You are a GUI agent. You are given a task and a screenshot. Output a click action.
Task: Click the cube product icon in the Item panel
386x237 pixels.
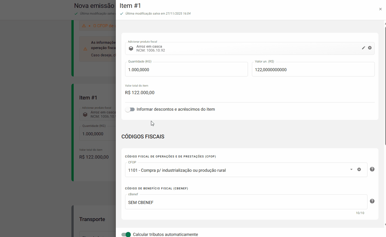point(131,48)
